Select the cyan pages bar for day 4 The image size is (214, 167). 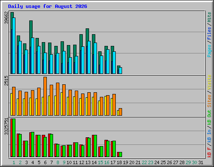(x=33, y=56)
